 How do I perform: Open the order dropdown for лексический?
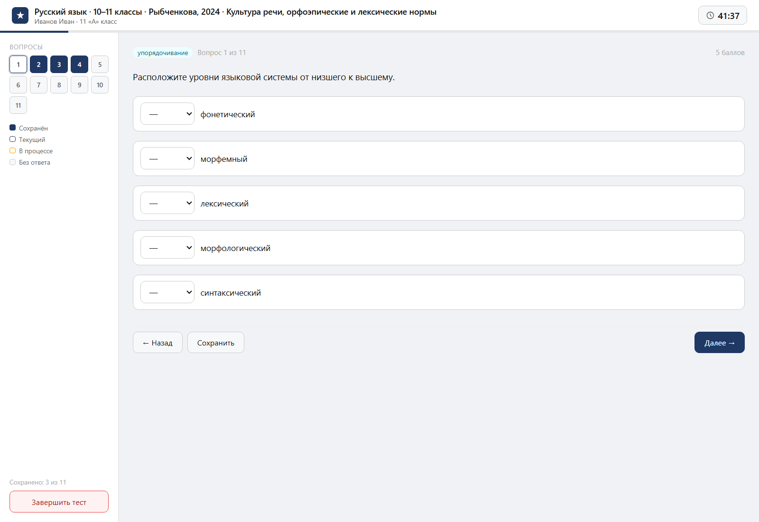coord(167,203)
